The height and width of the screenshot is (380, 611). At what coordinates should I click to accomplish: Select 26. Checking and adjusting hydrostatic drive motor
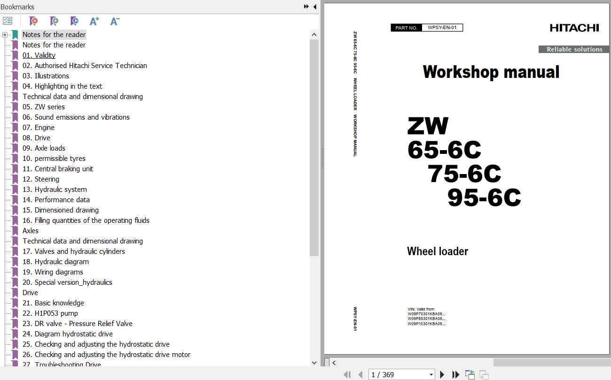(106, 355)
